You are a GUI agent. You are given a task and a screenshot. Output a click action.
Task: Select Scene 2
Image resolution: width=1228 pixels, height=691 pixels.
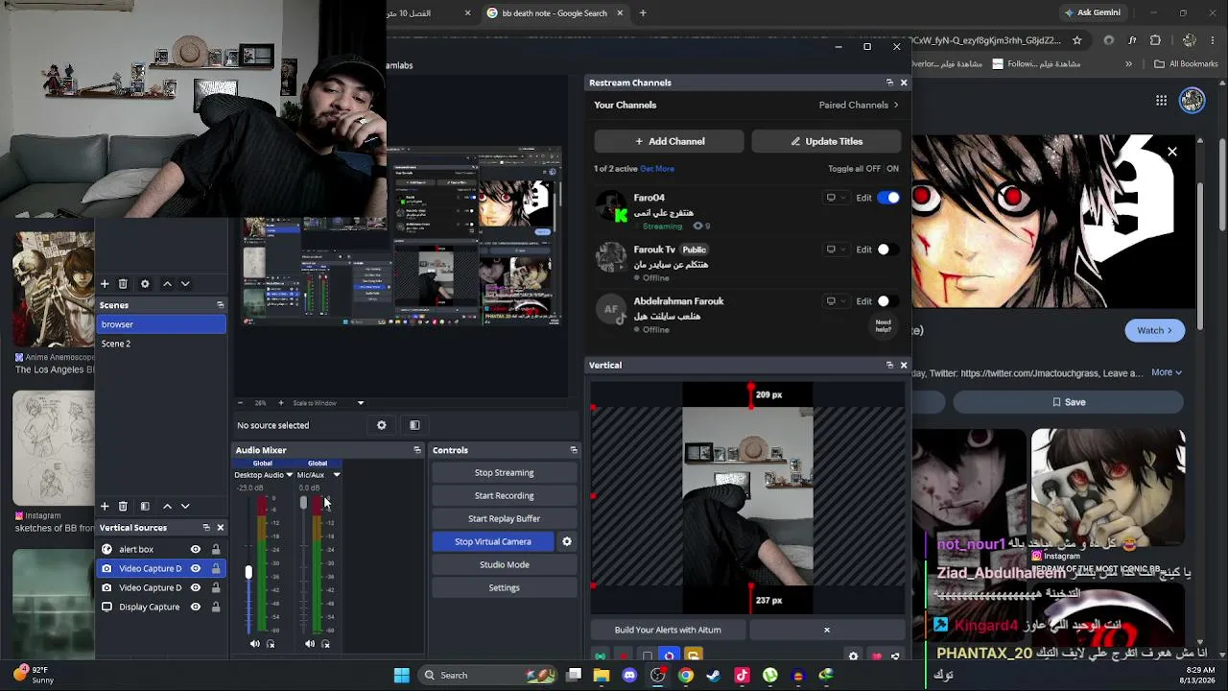(161, 344)
